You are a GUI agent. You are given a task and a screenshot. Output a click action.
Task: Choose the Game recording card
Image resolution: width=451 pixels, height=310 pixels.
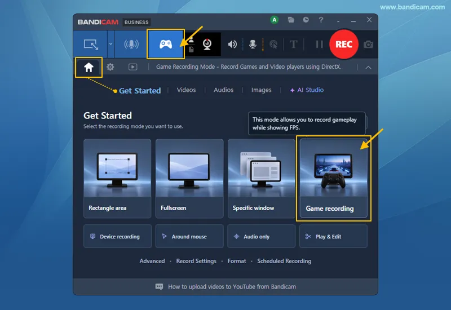pyautogui.click(x=333, y=178)
